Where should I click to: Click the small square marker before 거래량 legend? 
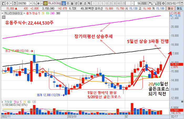point(2,102)
